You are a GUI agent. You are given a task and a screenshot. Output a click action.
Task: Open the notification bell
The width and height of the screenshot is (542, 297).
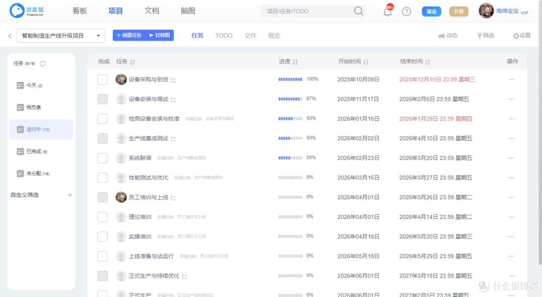tap(387, 12)
